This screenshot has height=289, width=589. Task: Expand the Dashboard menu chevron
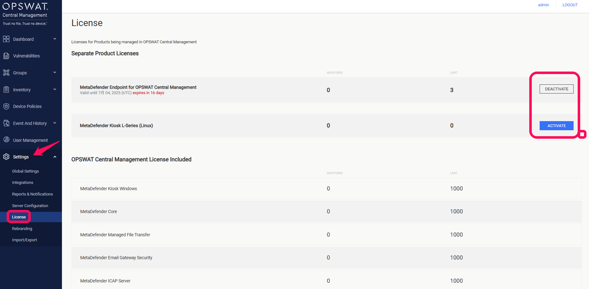pos(55,39)
